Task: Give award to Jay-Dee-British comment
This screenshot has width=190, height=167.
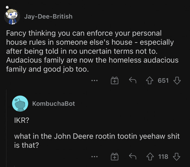Action: [x=115, y=81]
